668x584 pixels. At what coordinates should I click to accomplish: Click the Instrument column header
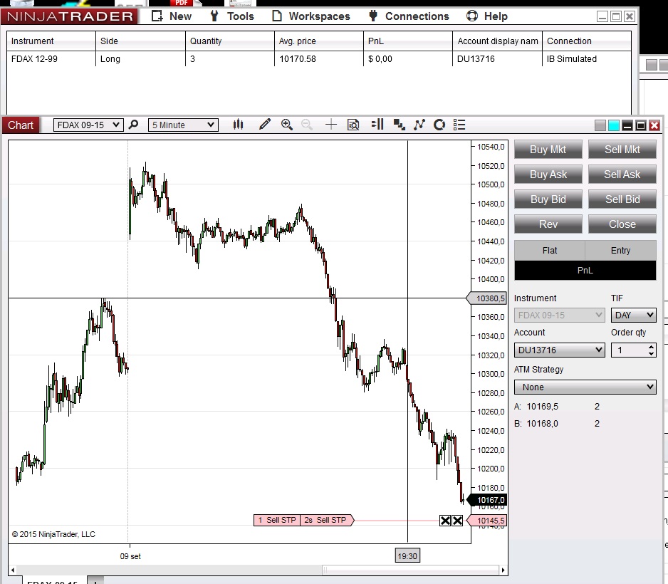[x=51, y=41]
